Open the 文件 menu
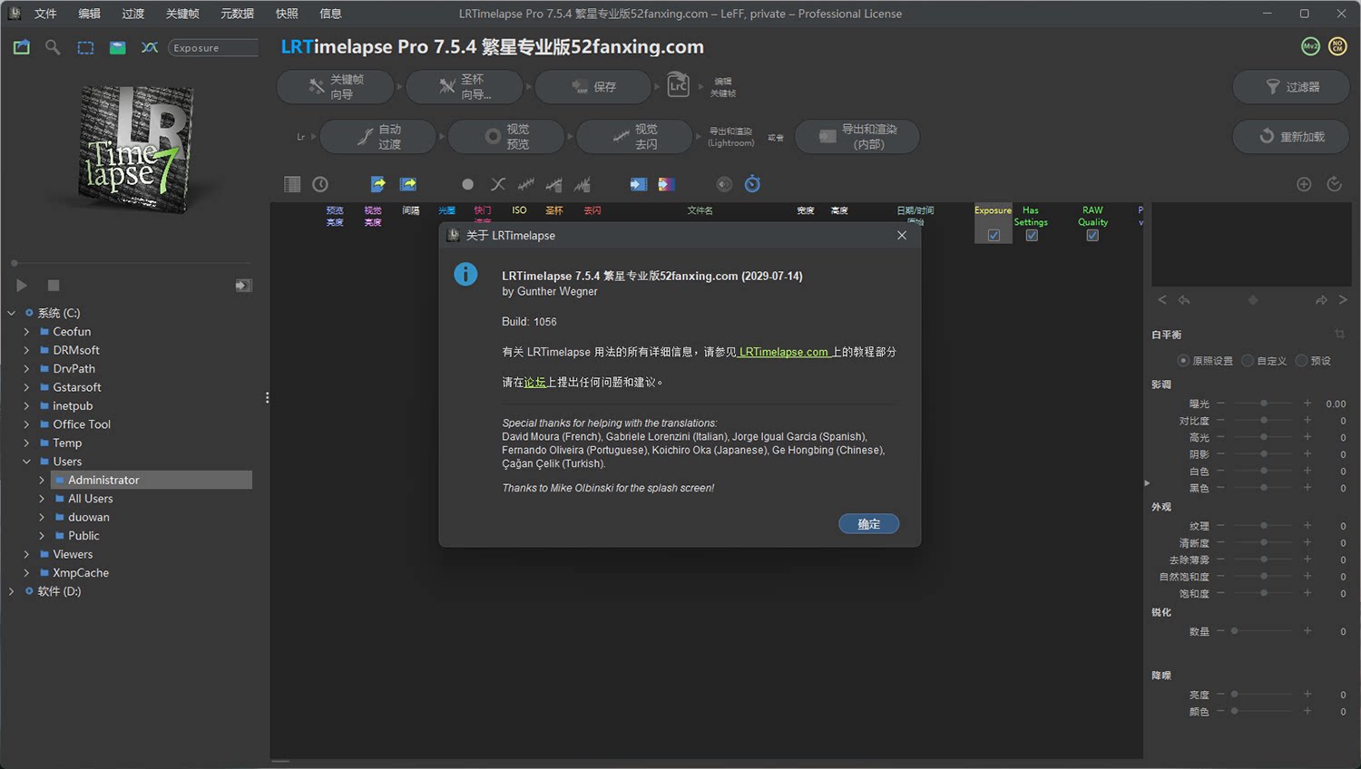The image size is (1361, 769). point(45,14)
